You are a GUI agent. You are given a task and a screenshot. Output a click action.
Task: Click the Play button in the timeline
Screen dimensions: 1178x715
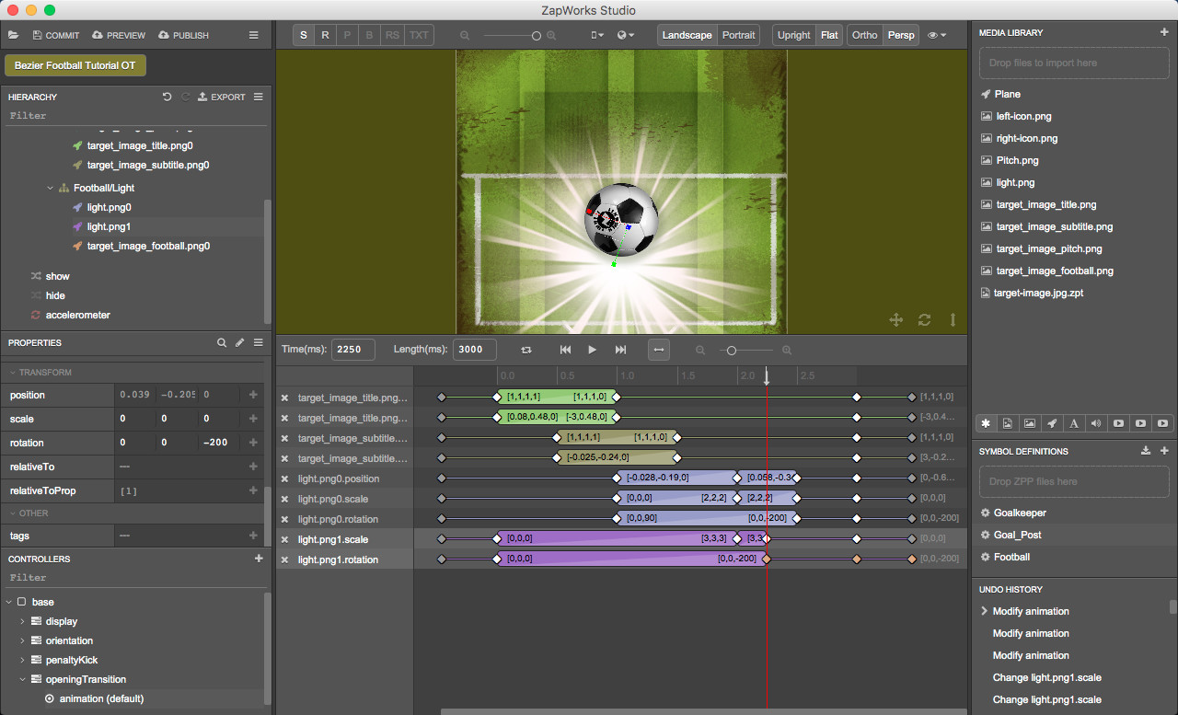[x=592, y=350]
